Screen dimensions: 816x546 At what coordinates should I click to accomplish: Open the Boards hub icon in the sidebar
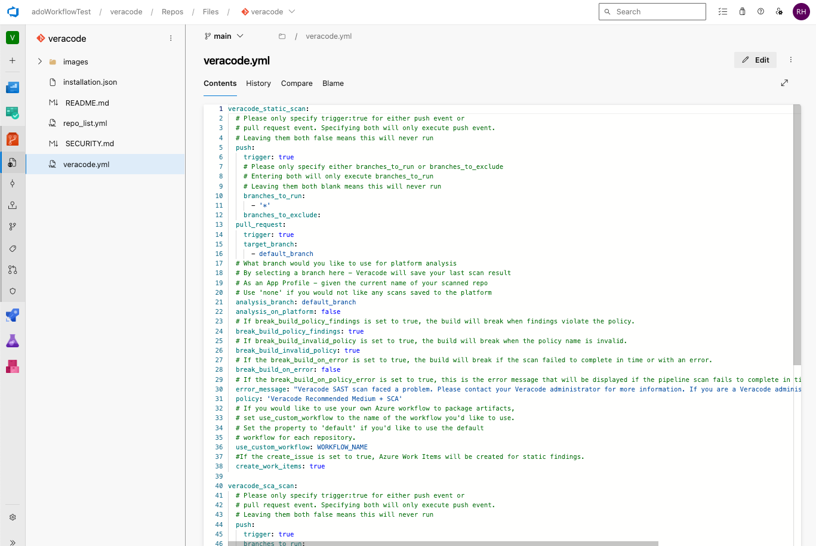coord(13,113)
